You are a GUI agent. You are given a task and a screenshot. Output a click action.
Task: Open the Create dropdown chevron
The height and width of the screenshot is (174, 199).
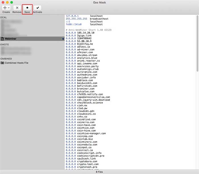(9, 8)
